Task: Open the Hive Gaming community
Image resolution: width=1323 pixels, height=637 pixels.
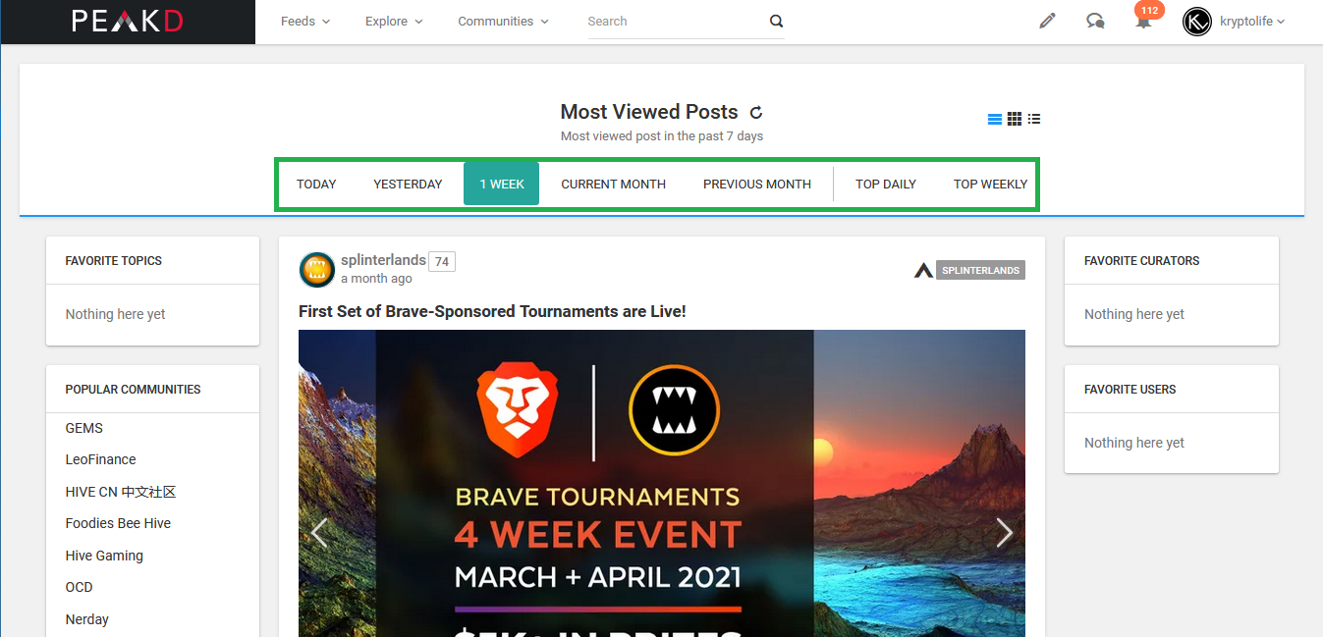Action: tap(104, 556)
